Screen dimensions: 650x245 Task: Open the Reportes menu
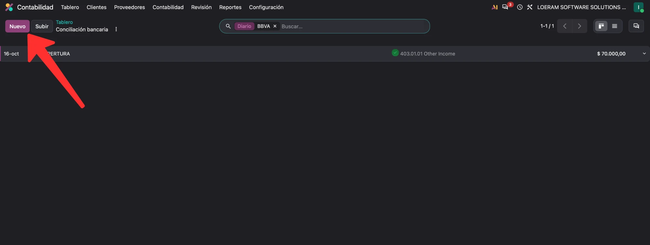230,7
